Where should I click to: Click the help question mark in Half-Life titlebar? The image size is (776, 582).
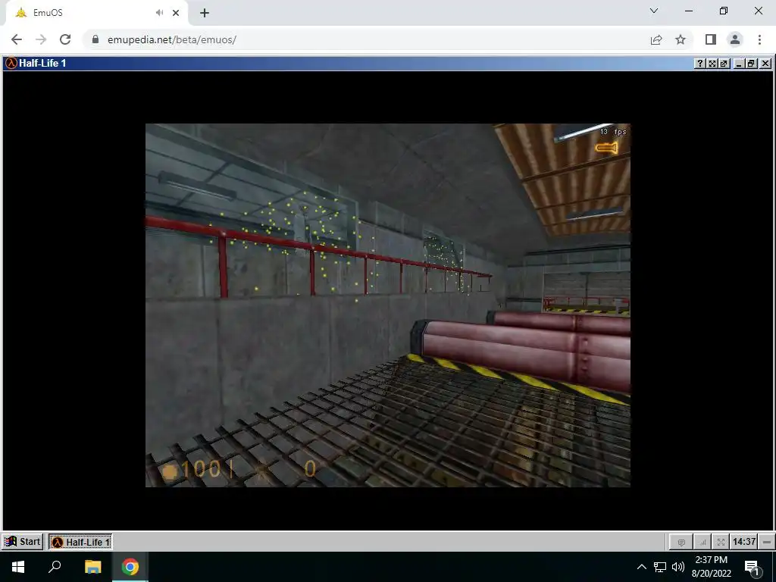click(x=699, y=64)
